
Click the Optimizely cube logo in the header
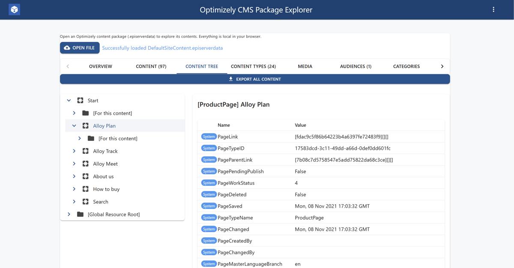click(x=14, y=9)
